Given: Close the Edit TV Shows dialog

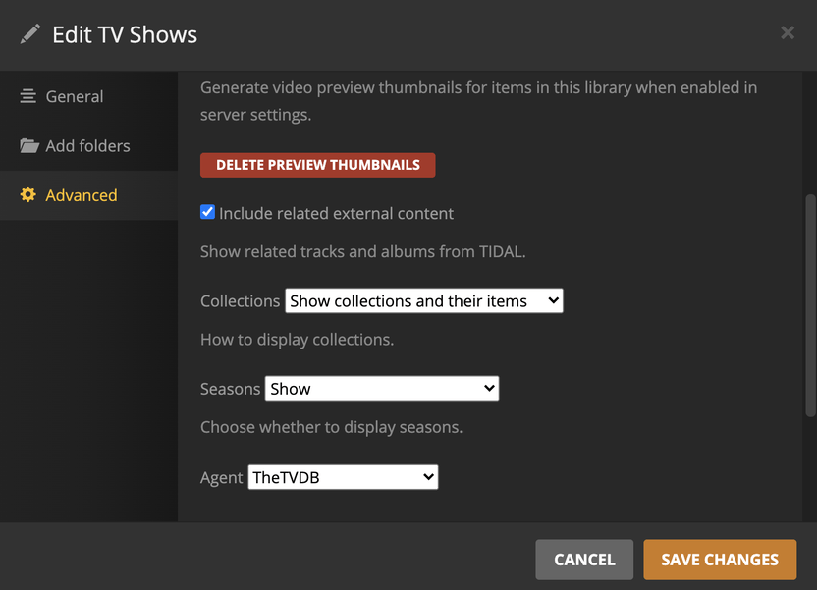Looking at the screenshot, I should [788, 33].
